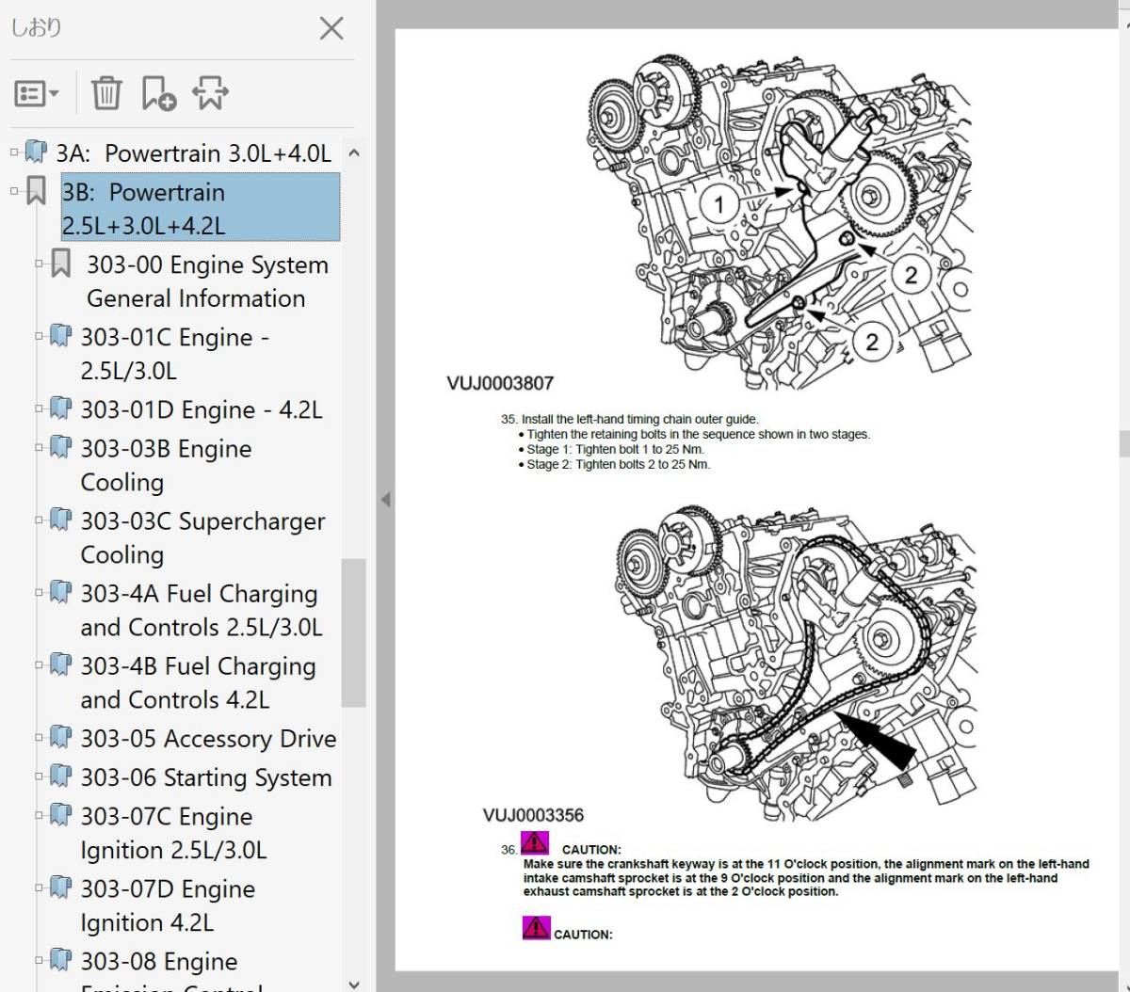Expand the 303-4A Fuel Charging node
This screenshot has height=992, width=1130.
[x=40, y=592]
